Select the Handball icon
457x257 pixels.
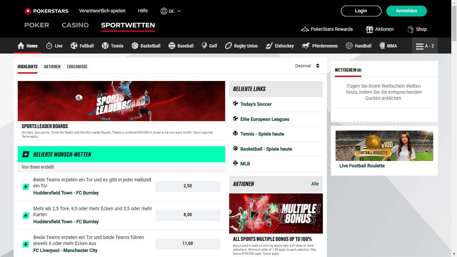pos(349,46)
